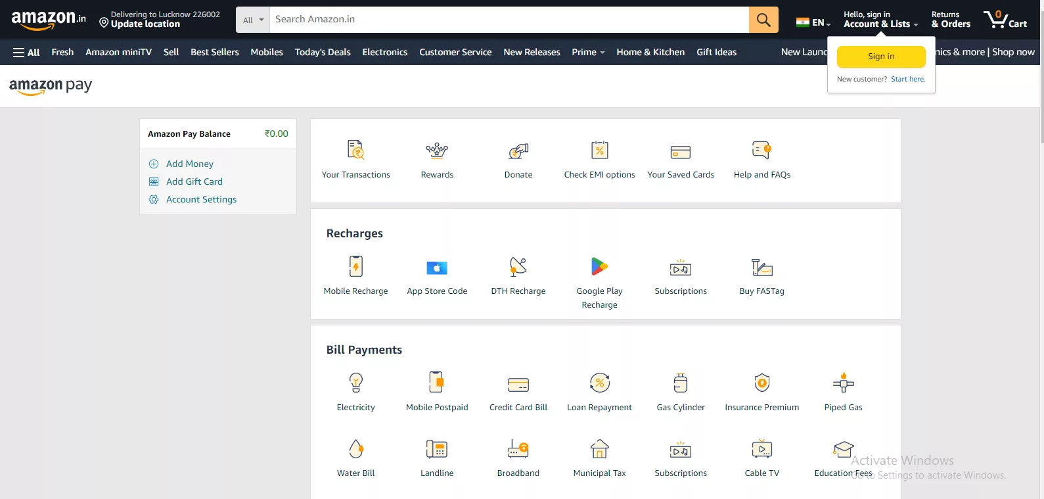Open Home & Kitchen nav link
This screenshot has width=1044, height=499.
650,52
